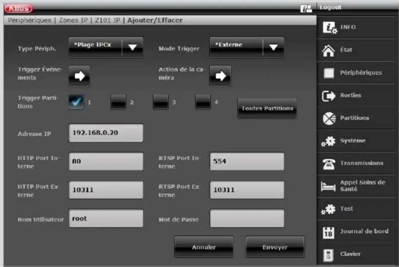Select all with Toutes Partitions button
This screenshot has height=267, width=399.
click(267, 109)
